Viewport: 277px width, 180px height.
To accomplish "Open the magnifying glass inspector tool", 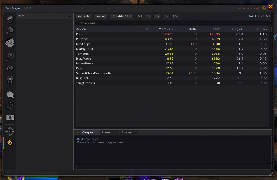I will point(9,57).
